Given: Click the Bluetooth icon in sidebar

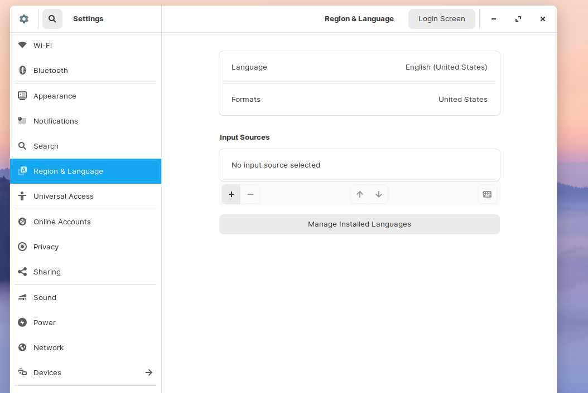Looking at the screenshot, I should click(x=22, y=70).
